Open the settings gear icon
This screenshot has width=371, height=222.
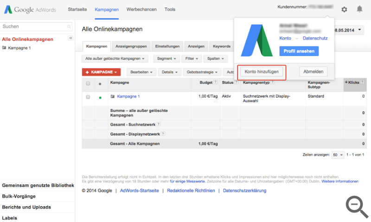pyautogui.click(x=344, y=9)
